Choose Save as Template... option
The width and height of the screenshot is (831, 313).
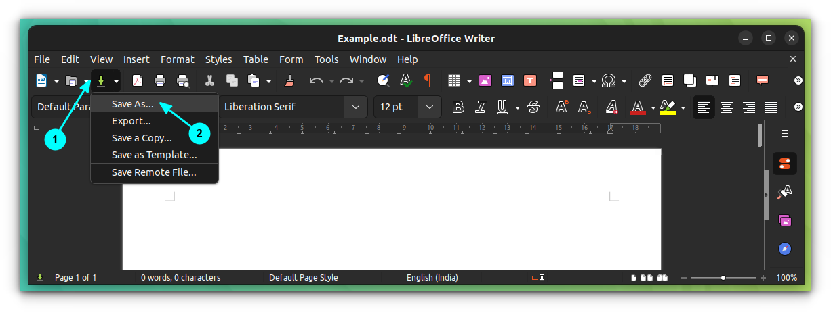[x=155, y=155]
